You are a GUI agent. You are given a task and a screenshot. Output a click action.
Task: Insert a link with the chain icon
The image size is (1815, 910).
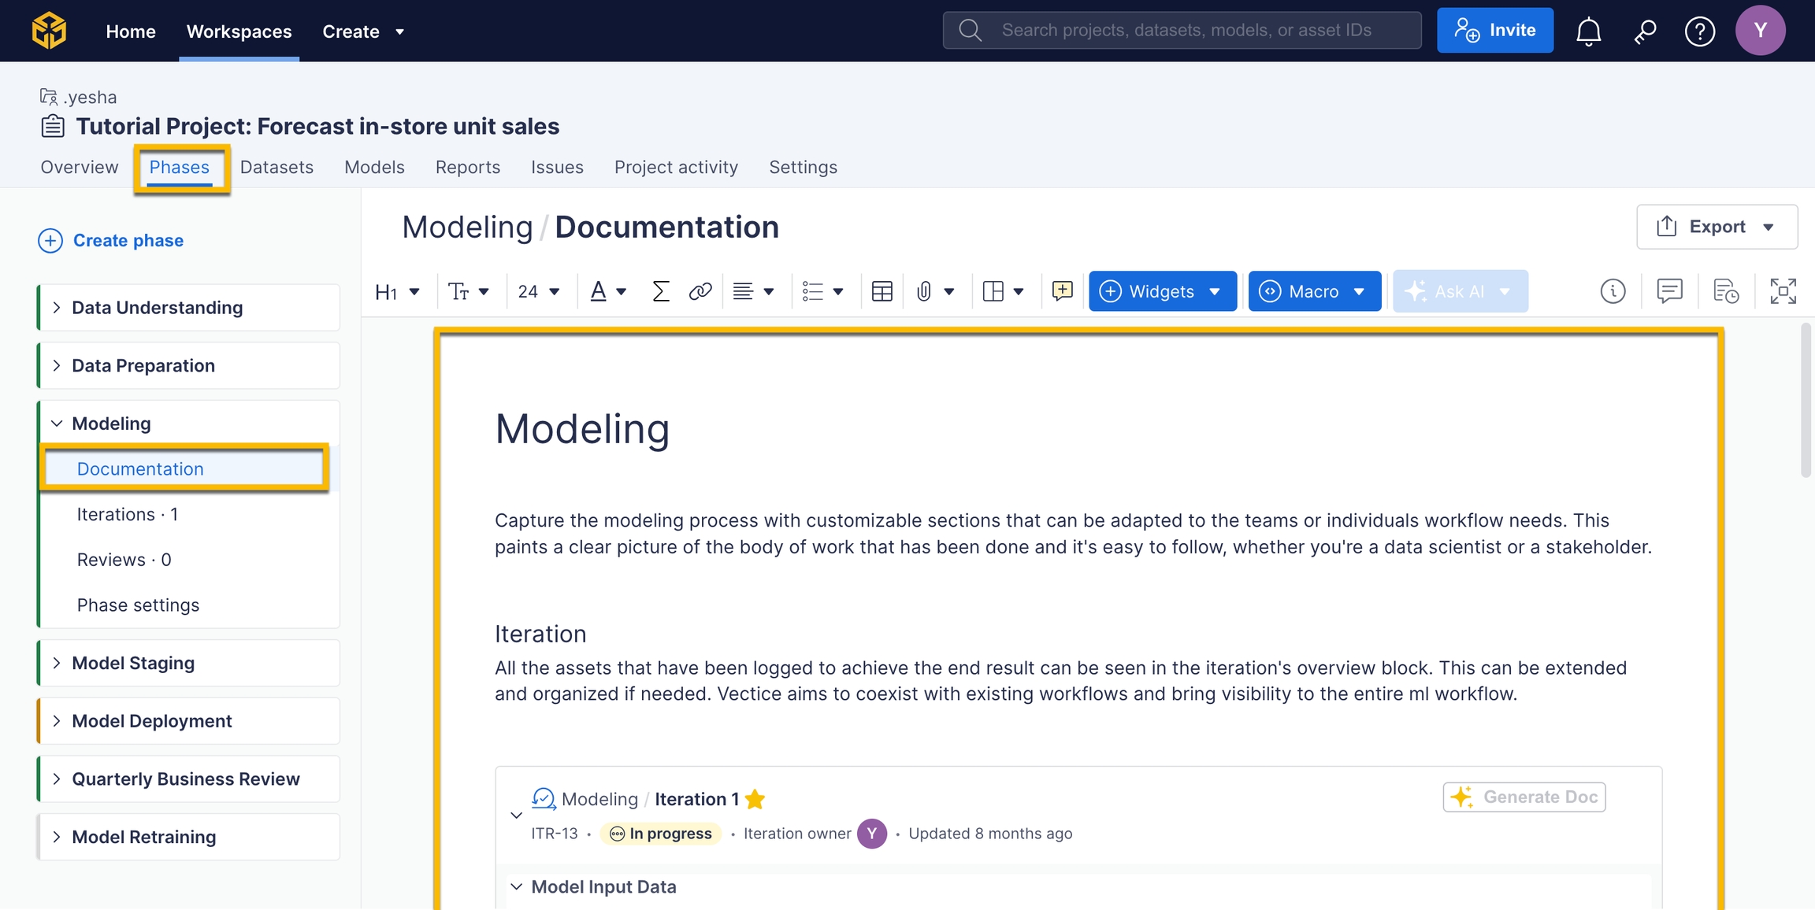700,291
